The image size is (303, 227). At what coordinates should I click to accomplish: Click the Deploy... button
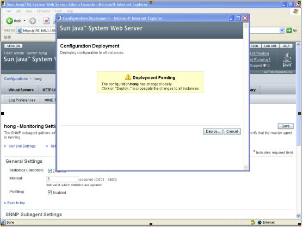[x=213, y=132]
